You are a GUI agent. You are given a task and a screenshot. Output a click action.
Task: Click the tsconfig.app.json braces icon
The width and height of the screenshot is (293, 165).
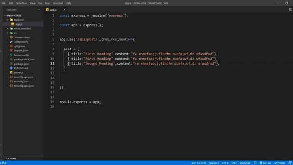click(x=11, y=77)
